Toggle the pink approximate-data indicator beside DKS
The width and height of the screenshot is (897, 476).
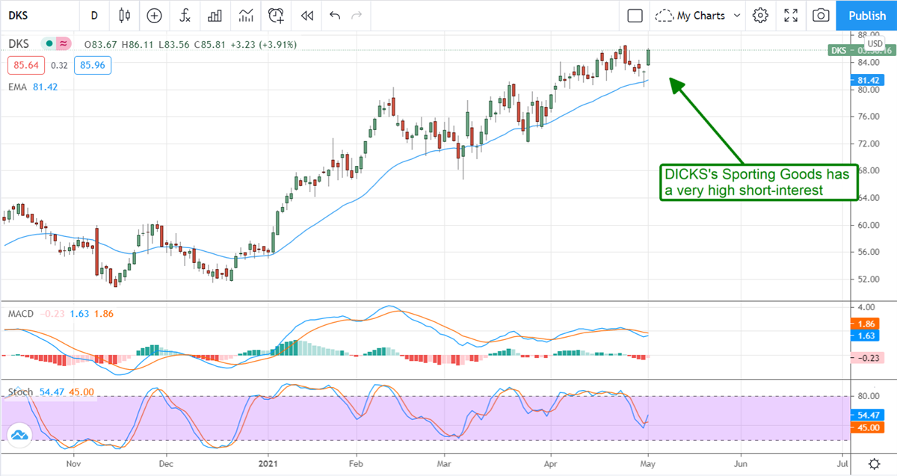64,44
